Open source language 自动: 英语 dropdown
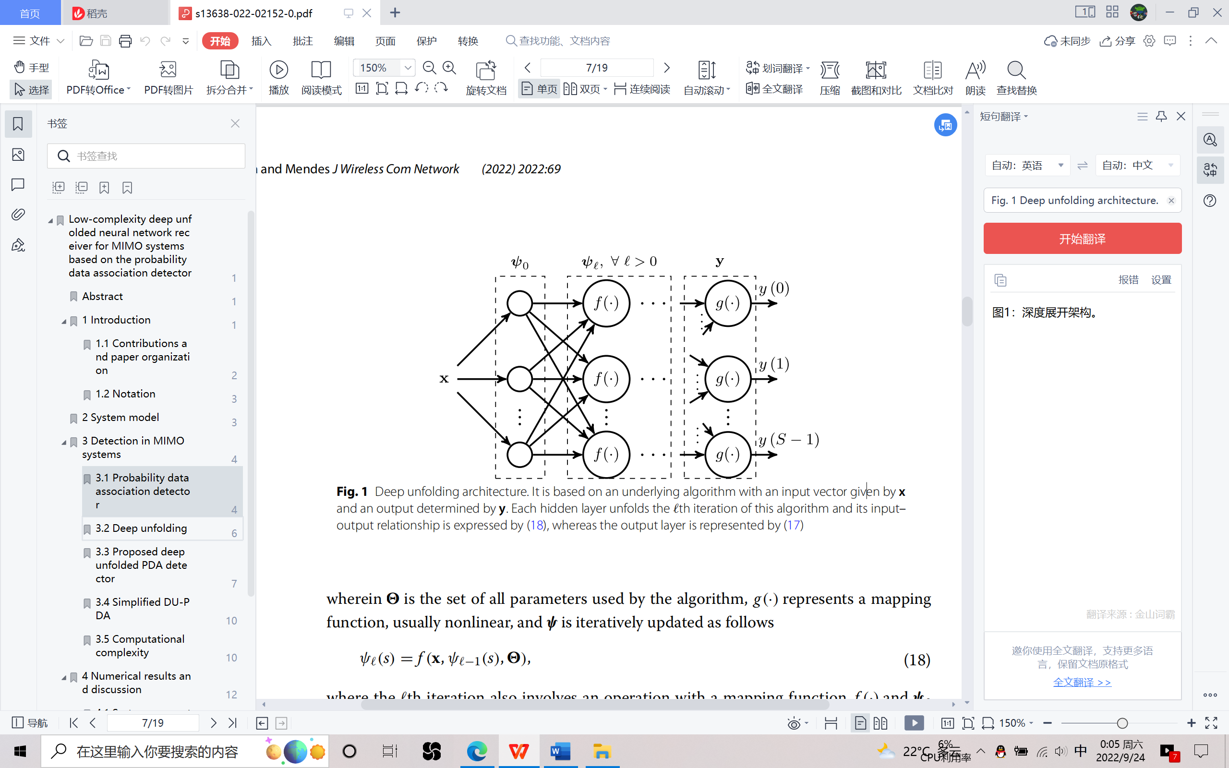Screen dimensions: 1229x768 1027,165
